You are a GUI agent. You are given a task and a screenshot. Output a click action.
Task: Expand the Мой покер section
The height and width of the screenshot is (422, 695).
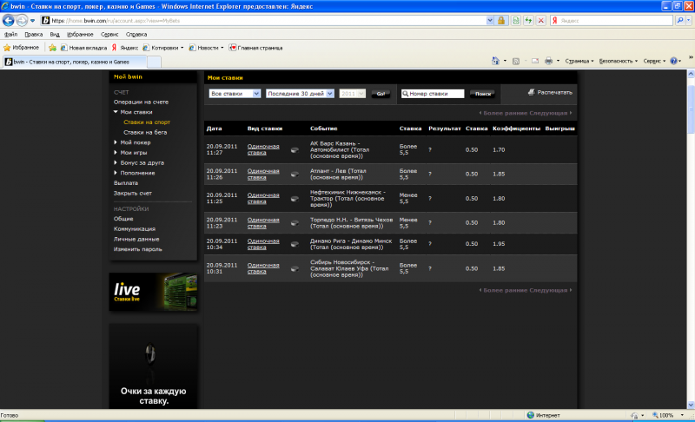coord(116,142)
